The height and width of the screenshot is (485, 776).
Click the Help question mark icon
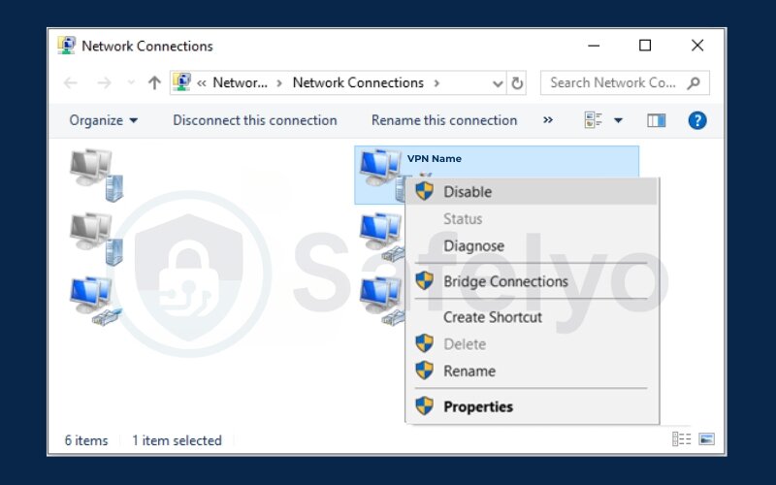point(696,121)
